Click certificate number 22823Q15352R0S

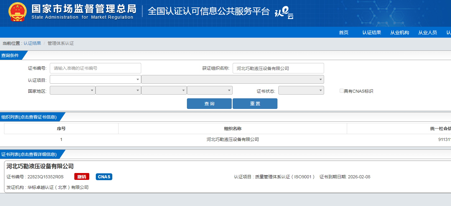coord(45,177)
